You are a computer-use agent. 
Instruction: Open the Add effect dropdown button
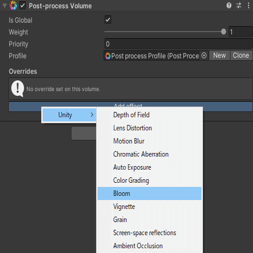(x=130, y=105)
